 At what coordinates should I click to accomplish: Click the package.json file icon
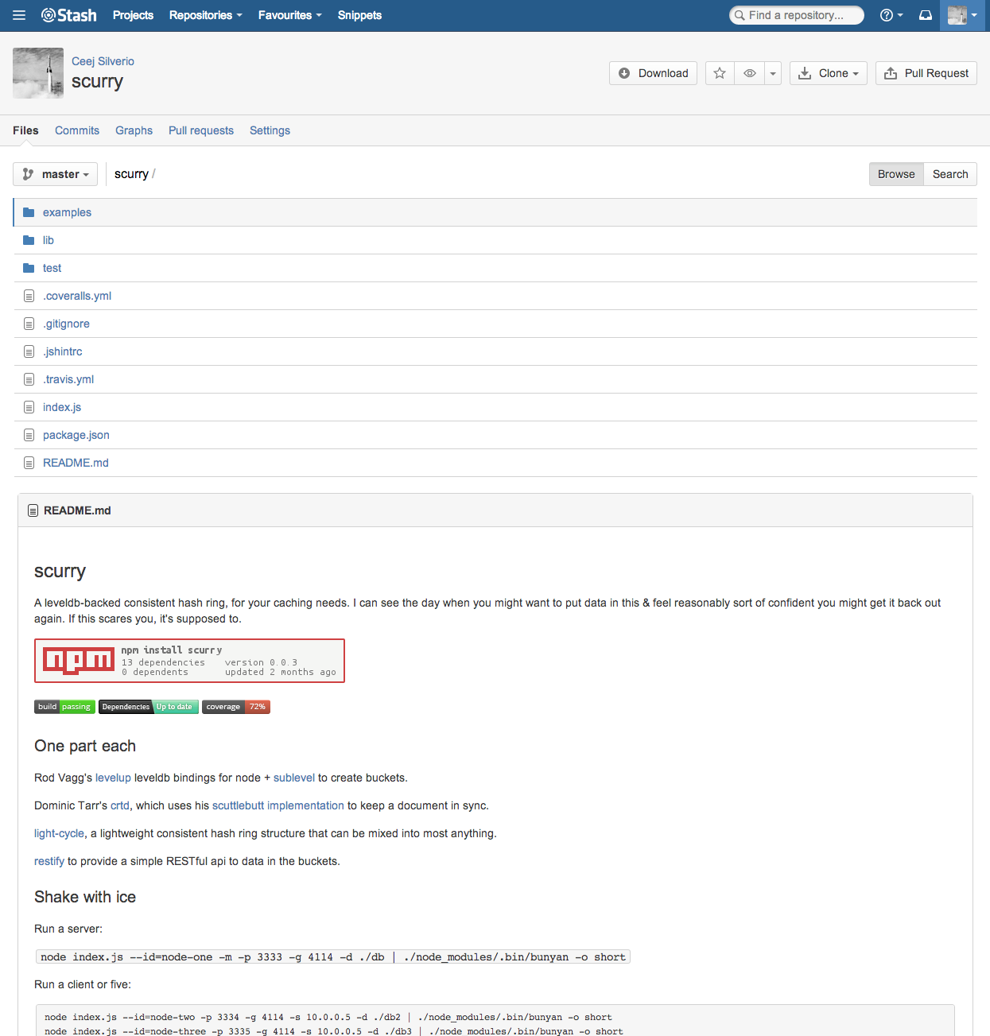[x=29, y=435]
